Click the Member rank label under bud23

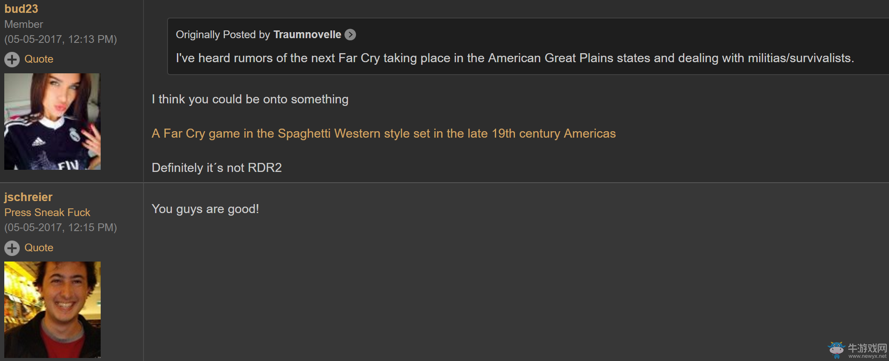pos(24,24)
